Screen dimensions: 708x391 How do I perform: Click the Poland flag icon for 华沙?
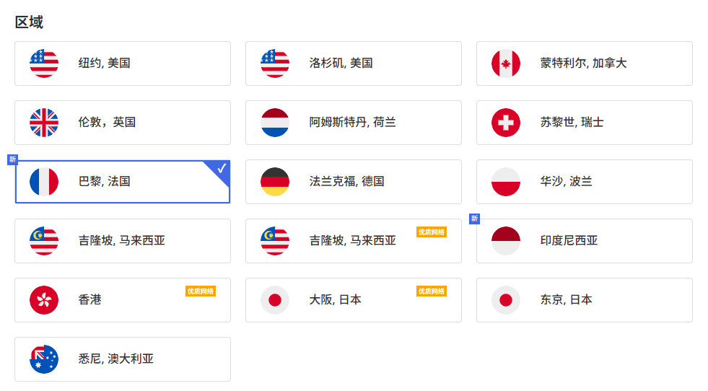coord(506,182)
